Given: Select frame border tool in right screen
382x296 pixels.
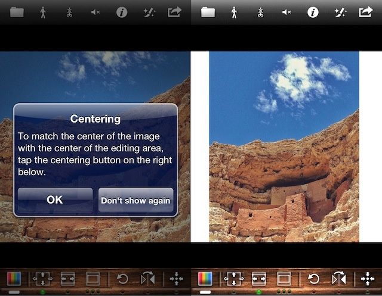Looking at the screenshot, I should point(284,279).
